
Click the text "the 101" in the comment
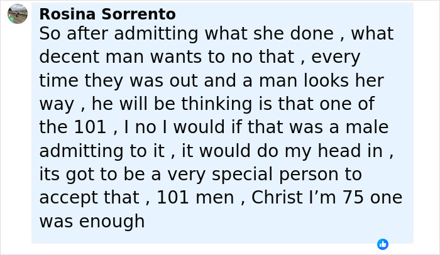(72, 127)
